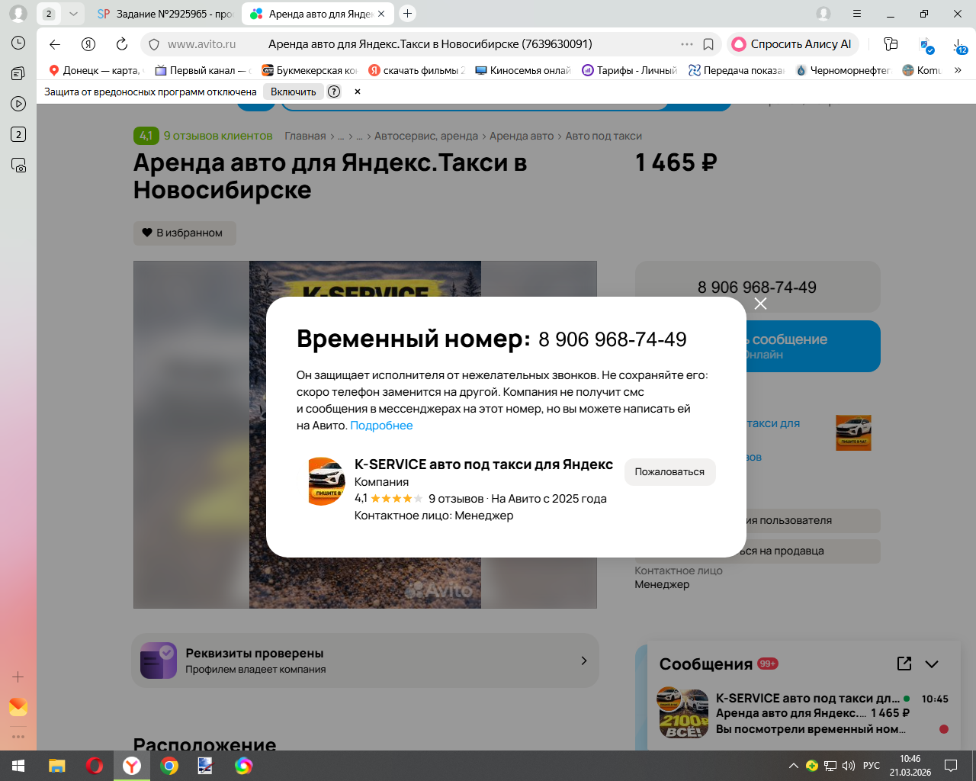976x781 pixels.
Task: Open the downloads icon with badge 12
Action: pos(960,46)
